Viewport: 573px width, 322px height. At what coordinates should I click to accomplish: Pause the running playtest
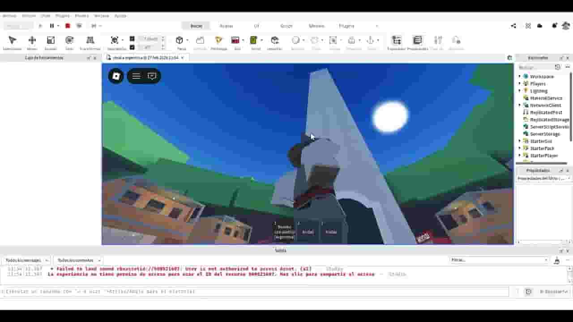tap(52, 26)
